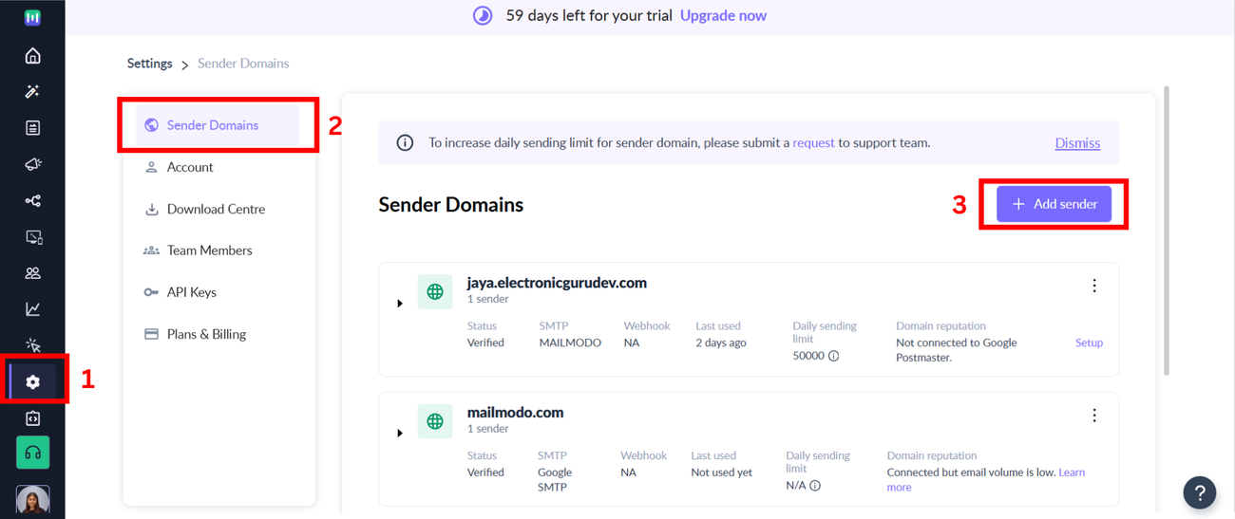Click the Upgrade now link

click(723, 15)
